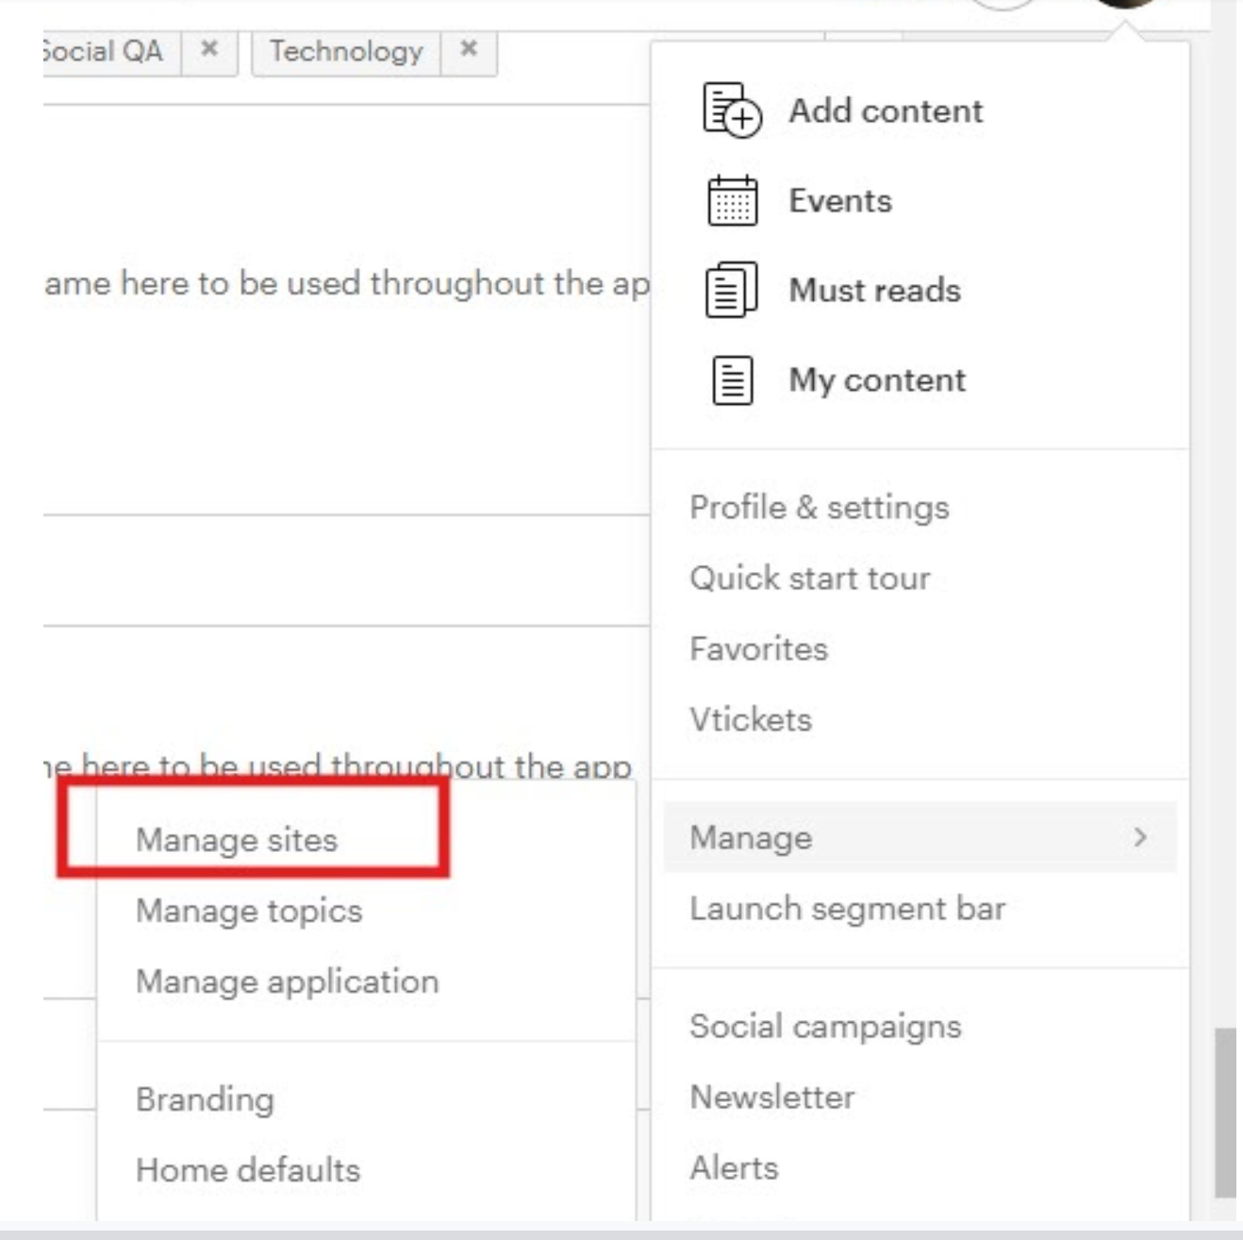Remove the Social QA tag
1243x1240 pixels.
click(x=209, y=49)
